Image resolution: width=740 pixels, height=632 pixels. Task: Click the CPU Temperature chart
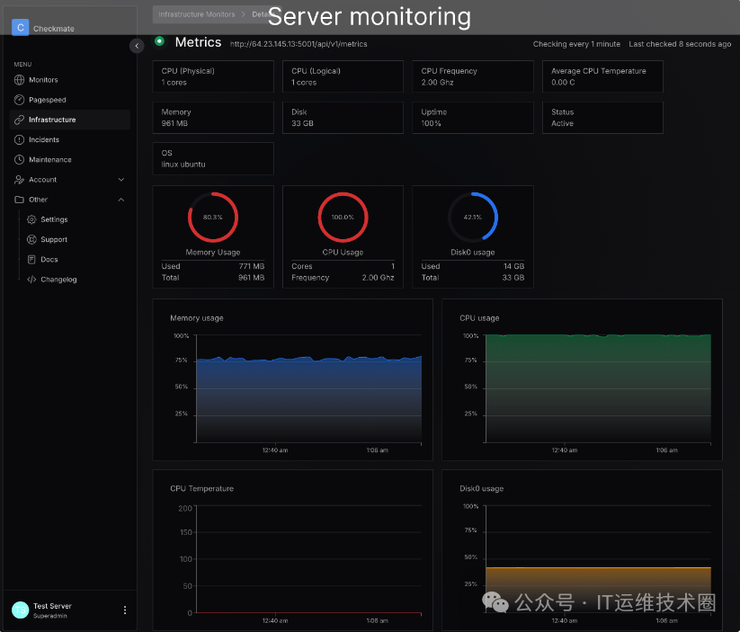308,560
